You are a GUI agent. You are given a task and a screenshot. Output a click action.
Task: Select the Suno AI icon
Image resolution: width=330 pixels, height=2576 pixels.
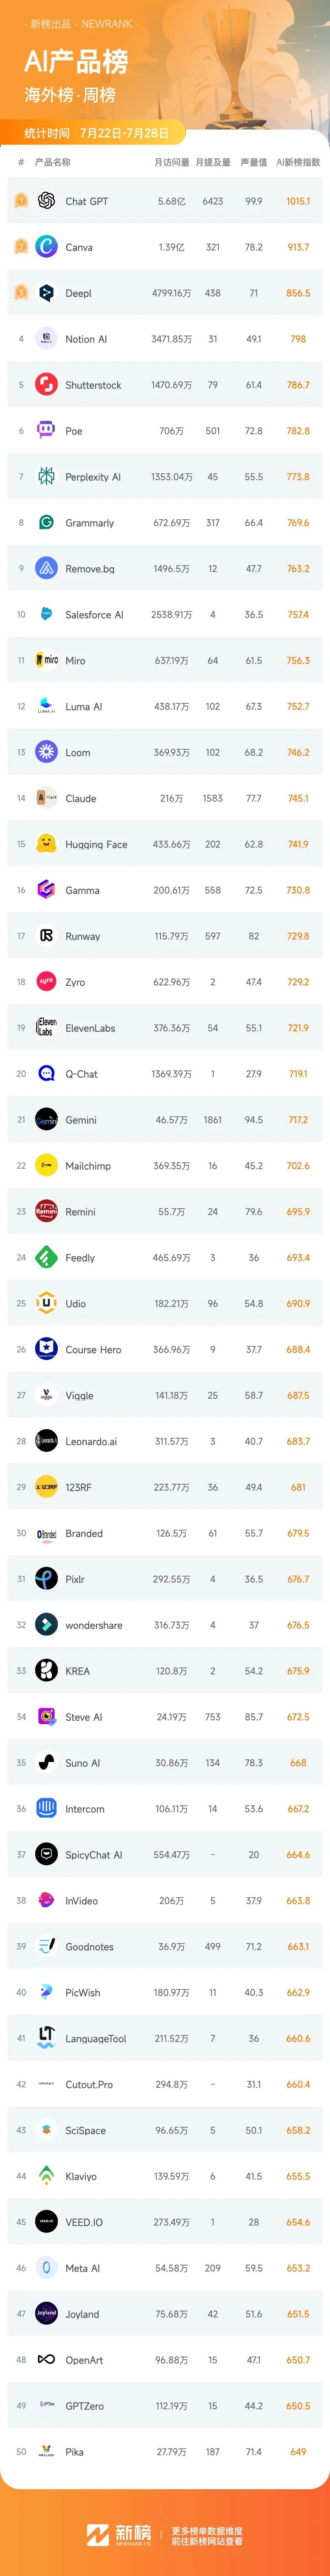(x=46, y=1763)
